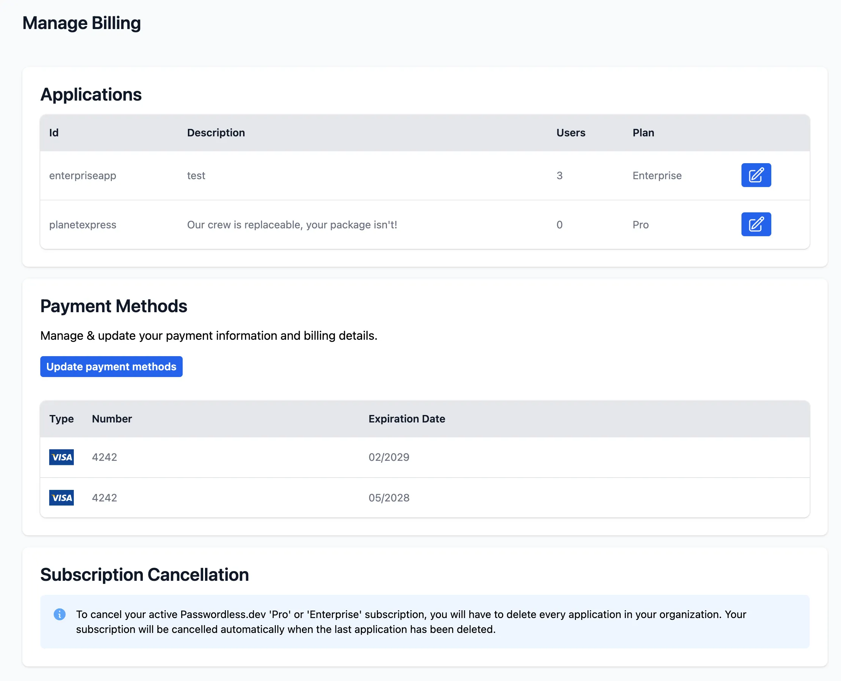The image size is (841, 681).
Task: Select the Visa card logo in the first row
Action: click(x=61, y=457)
